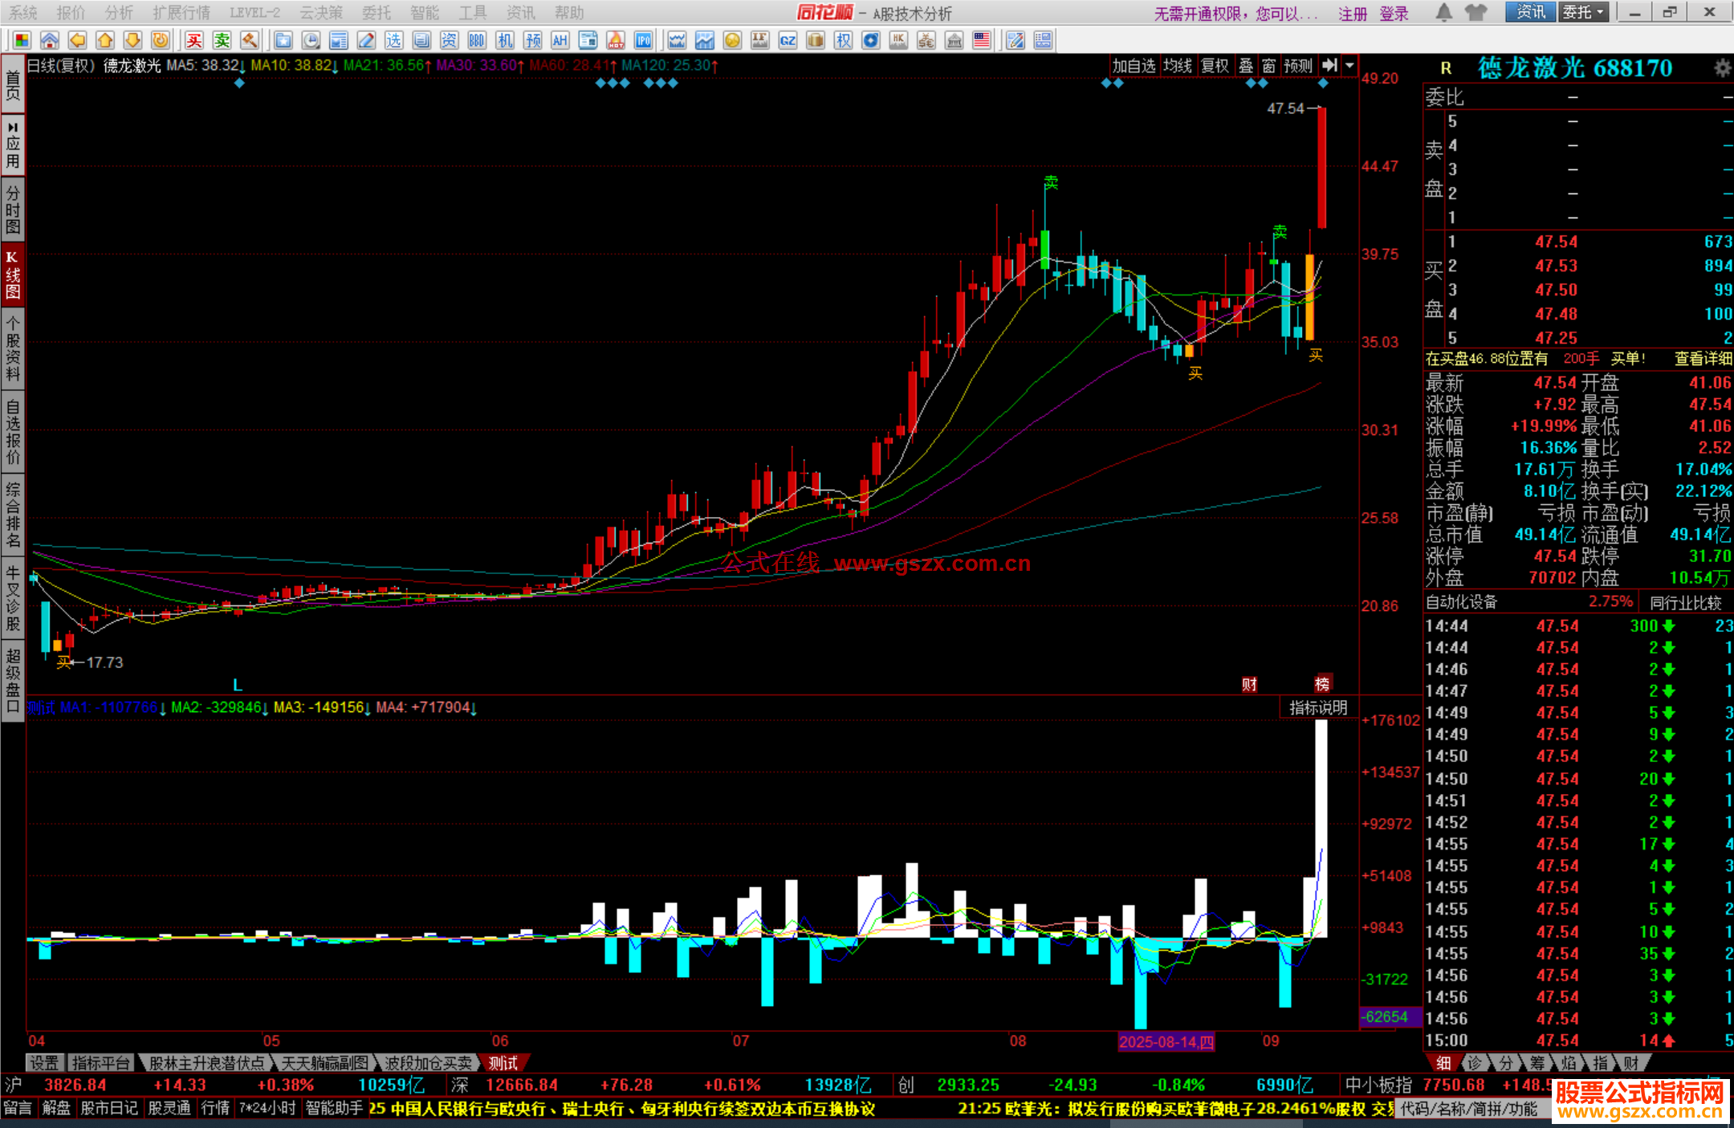
Task: Click 2025-08-14 date marker on timeline
Action: [x=1166, y=1042]
